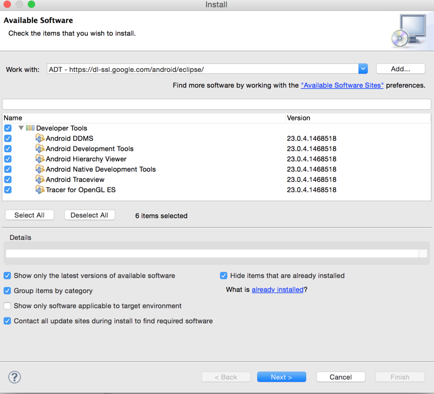Click the Android Native Development Tools plugin icon

pyautogui.click(x=40, y=169)
